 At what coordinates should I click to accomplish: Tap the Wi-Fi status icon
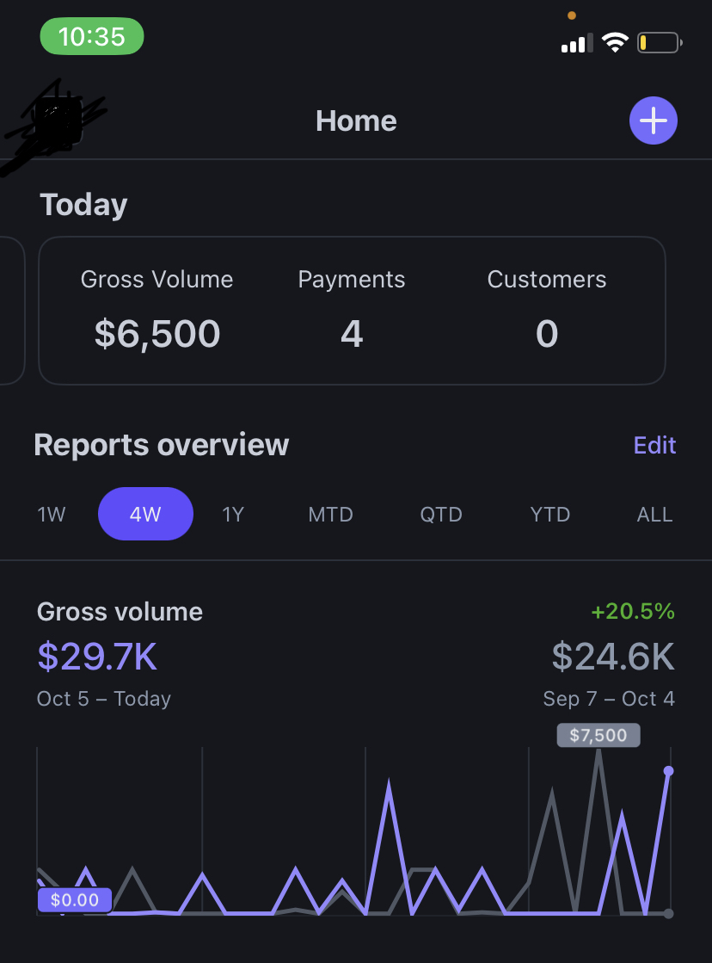point(615,42)
